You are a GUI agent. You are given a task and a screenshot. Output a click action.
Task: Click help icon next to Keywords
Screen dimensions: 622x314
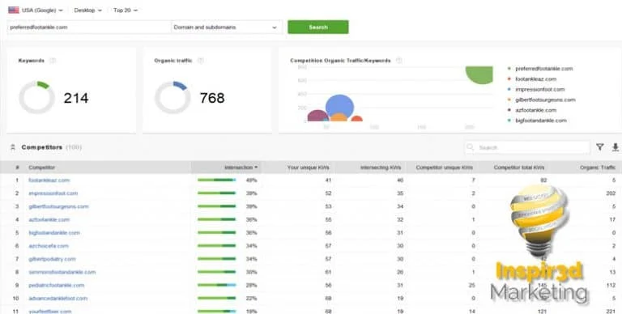[53, 61]
